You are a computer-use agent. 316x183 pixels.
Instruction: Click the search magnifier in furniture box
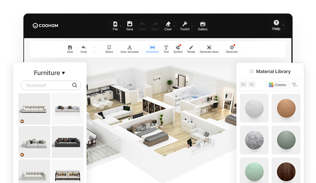pyautogui.click(x=75, y=85)
